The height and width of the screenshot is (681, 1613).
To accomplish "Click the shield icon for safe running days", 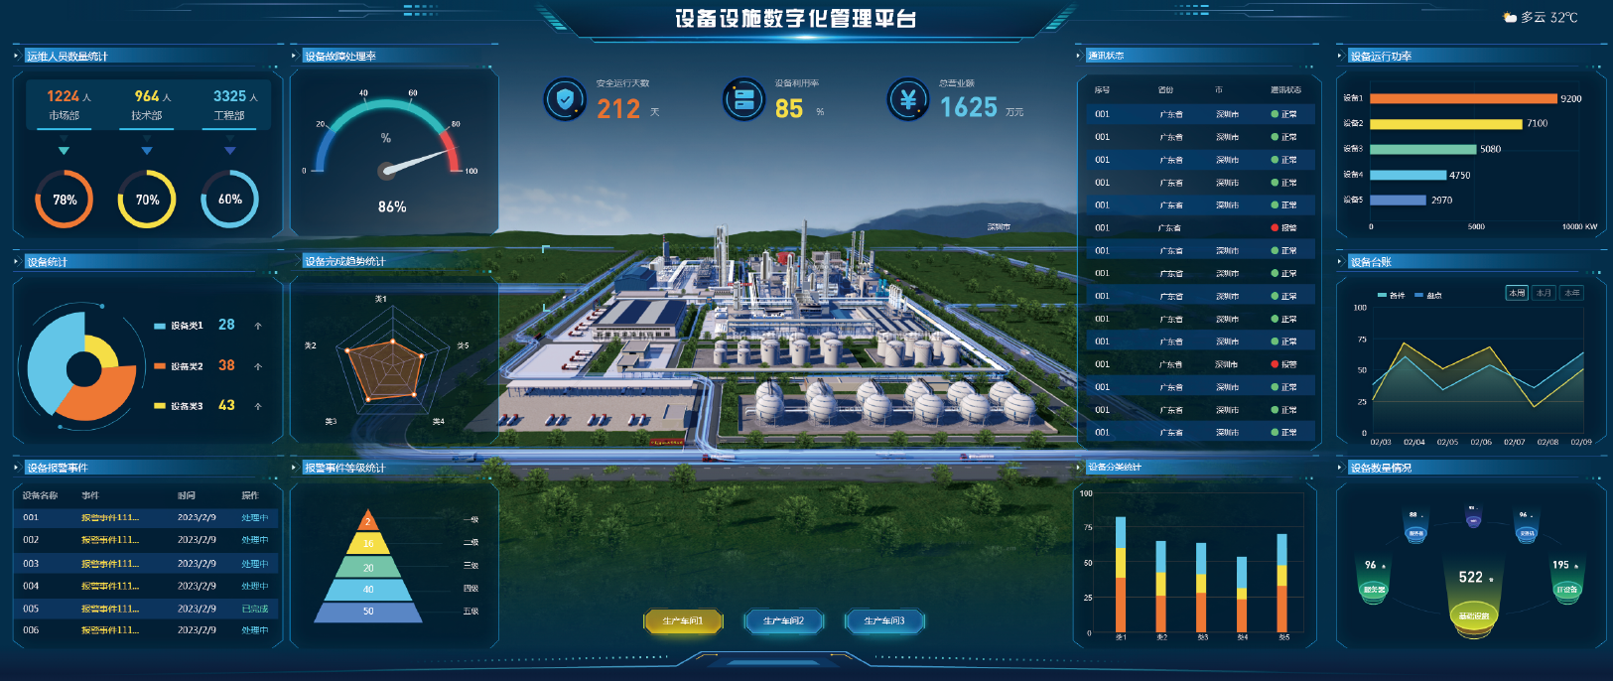I will 565,99.
